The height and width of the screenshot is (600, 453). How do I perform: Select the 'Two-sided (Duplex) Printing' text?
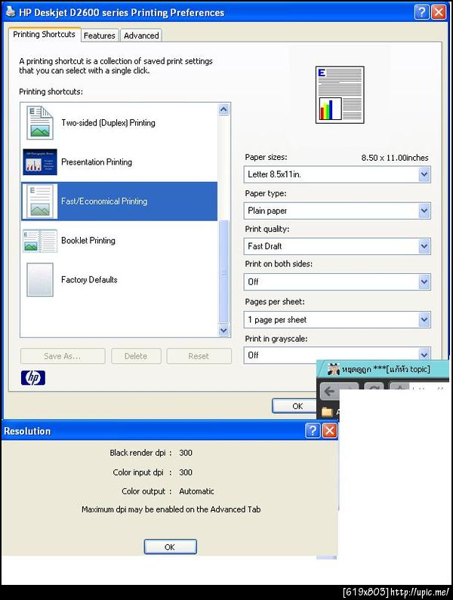(109, 123)
